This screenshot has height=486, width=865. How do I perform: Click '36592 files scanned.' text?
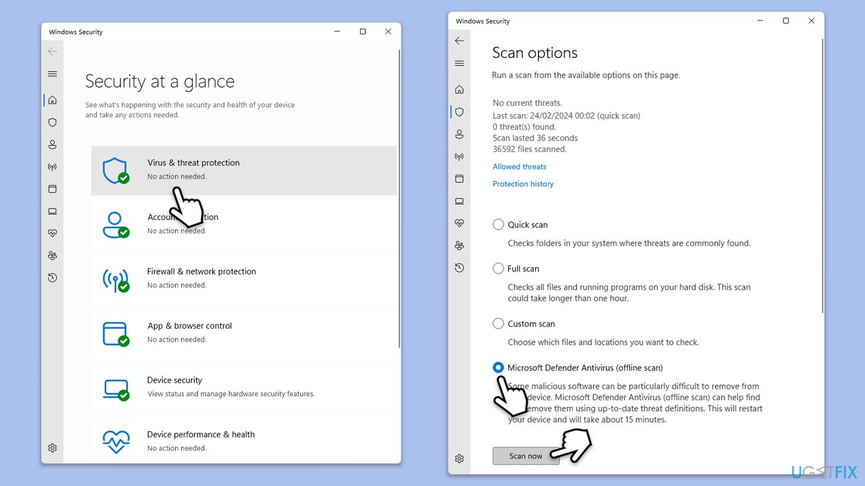(x=530, y=150)
